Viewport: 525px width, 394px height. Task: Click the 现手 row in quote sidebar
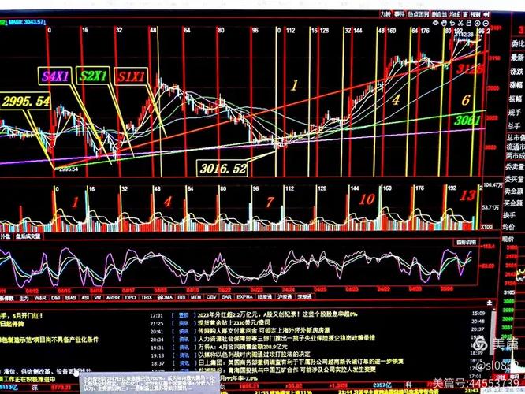515,113
